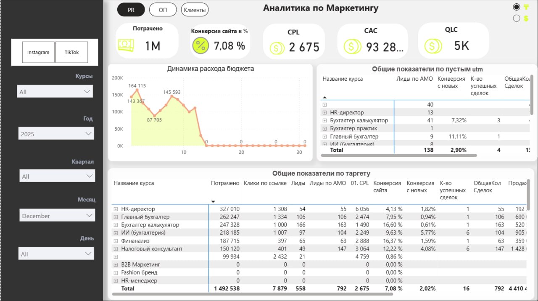Click total spend 1 492 538

tap(227, 288)
